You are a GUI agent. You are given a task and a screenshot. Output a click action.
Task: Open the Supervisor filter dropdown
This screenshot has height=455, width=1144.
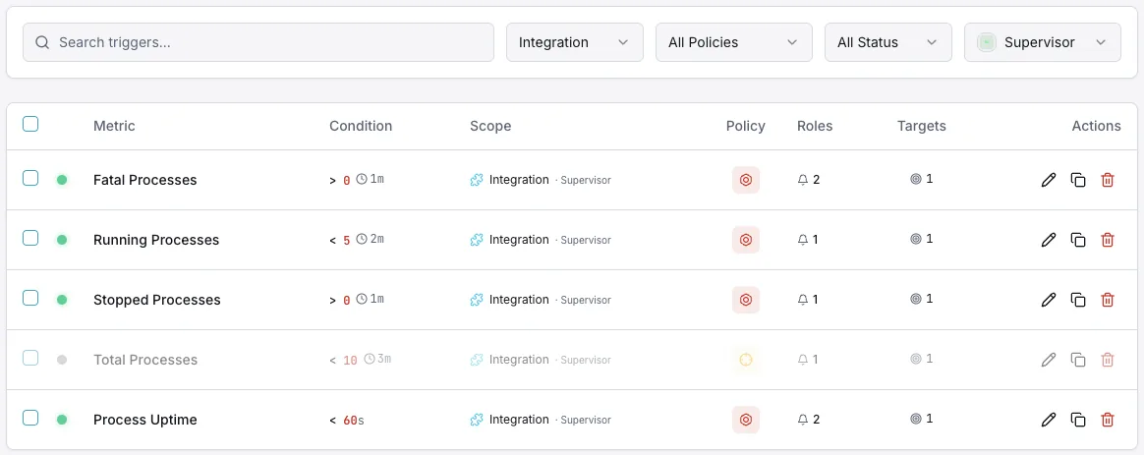point(1043,42)
